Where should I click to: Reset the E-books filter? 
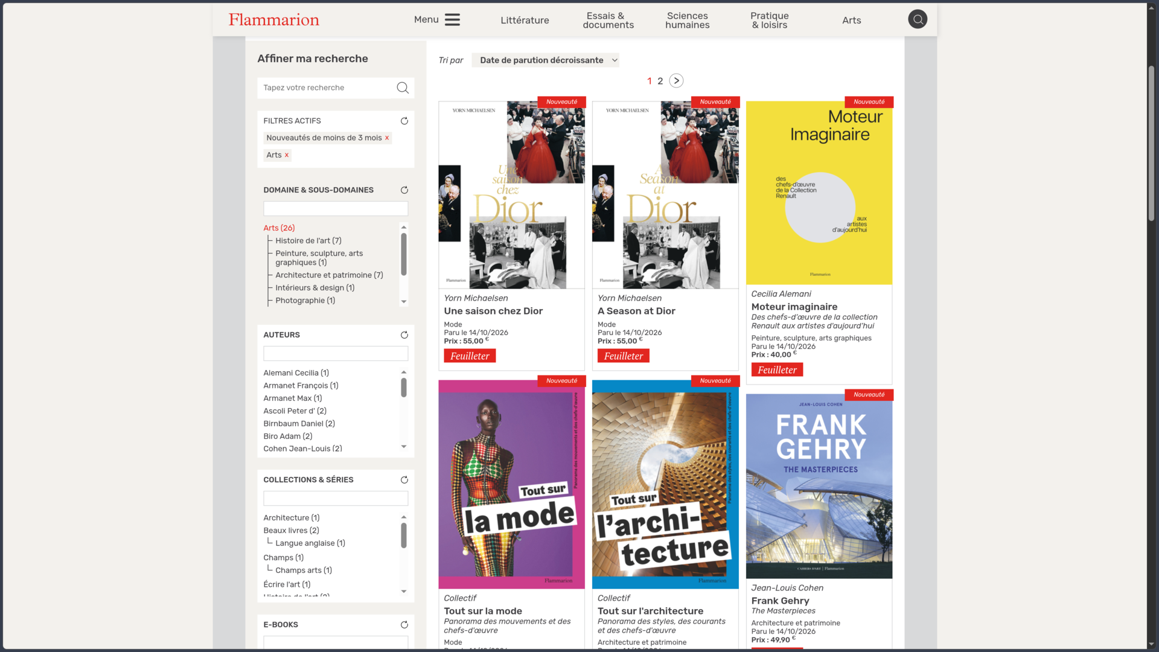(x=404, y=625)
